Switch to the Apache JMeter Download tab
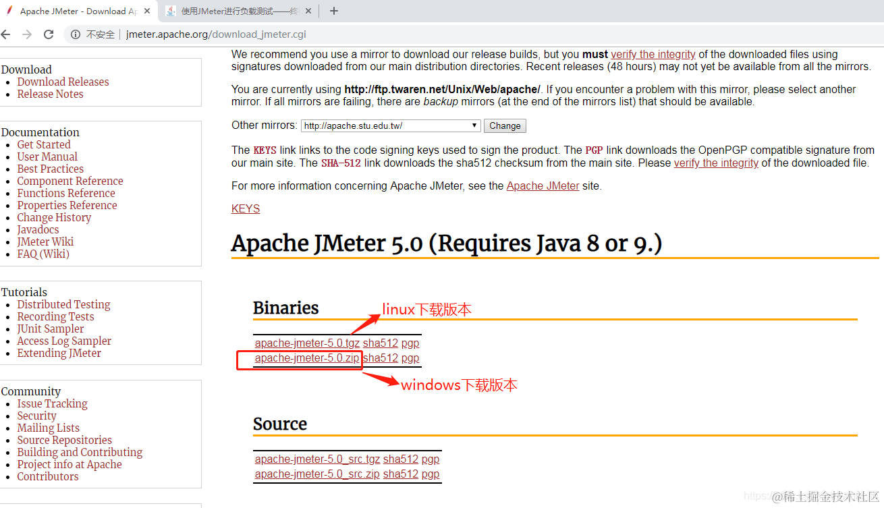884x508 pixels. point(78,11)
